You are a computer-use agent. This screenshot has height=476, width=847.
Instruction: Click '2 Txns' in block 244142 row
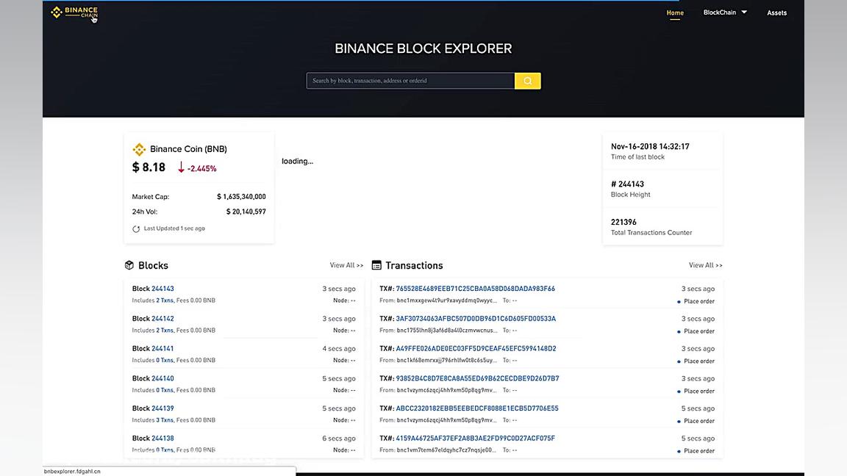click(165, 331)
